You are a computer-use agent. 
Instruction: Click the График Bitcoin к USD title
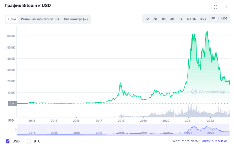coord(28,5)
